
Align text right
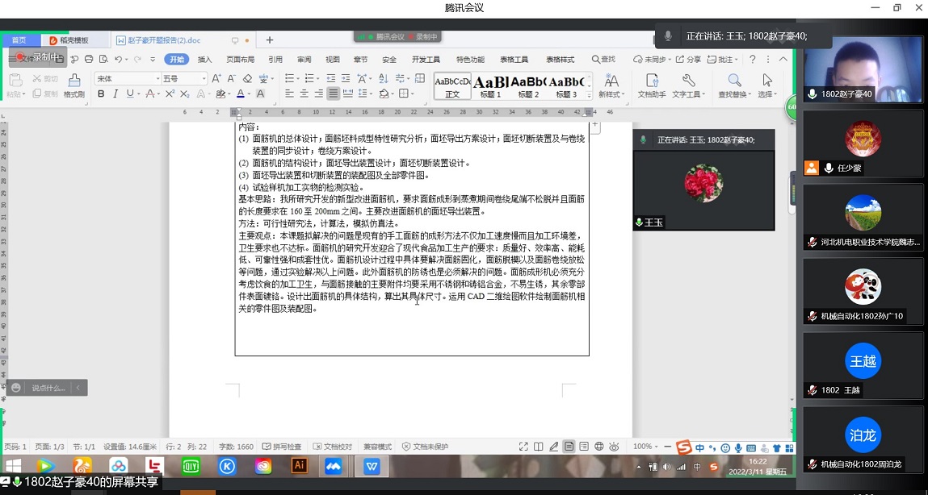[x=319, y=94]
